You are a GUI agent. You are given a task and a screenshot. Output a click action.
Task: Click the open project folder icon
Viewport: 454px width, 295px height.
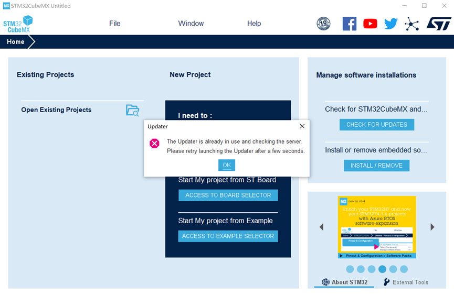133,111
